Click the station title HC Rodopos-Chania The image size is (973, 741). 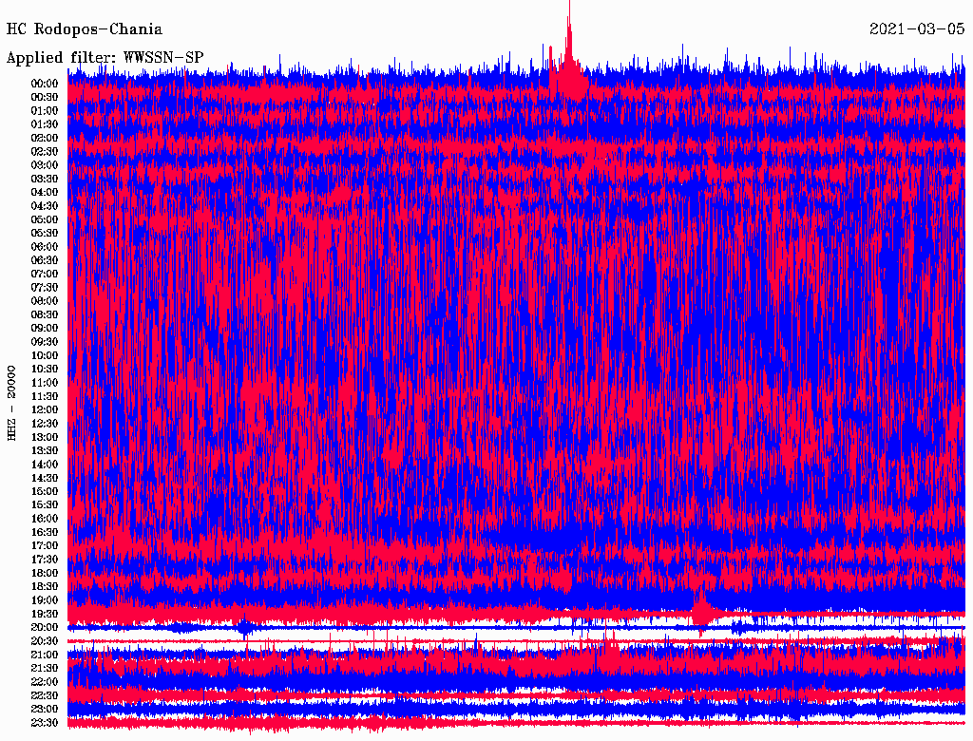(x=84, y=29)
